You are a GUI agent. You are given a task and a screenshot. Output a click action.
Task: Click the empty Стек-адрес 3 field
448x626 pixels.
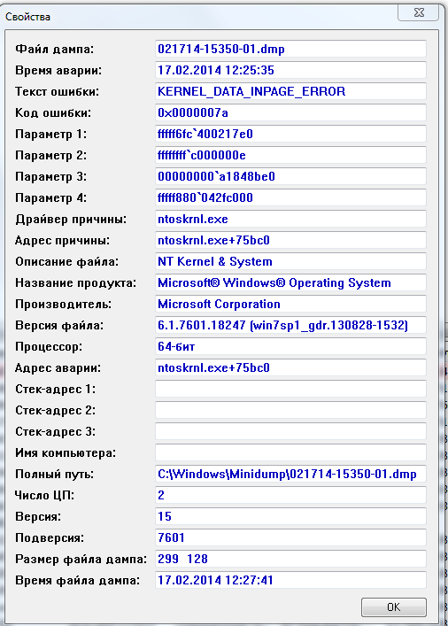pos(290,431)
